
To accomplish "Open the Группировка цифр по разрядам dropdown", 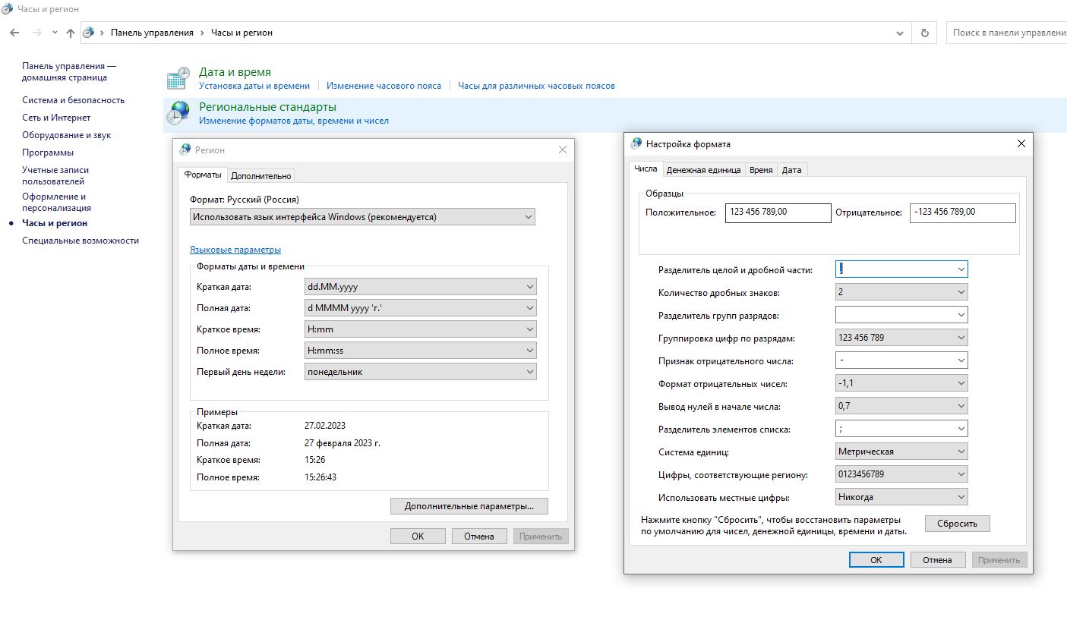I will 901,337.
